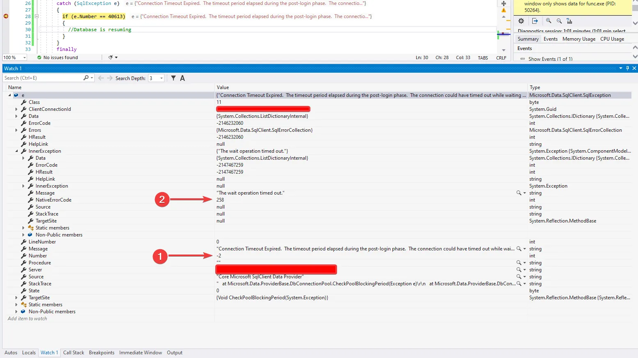Viewport: 638px width, 358px height.
Task: Select the Events tab in Diagnostic Tools
Action: point(551,39)
